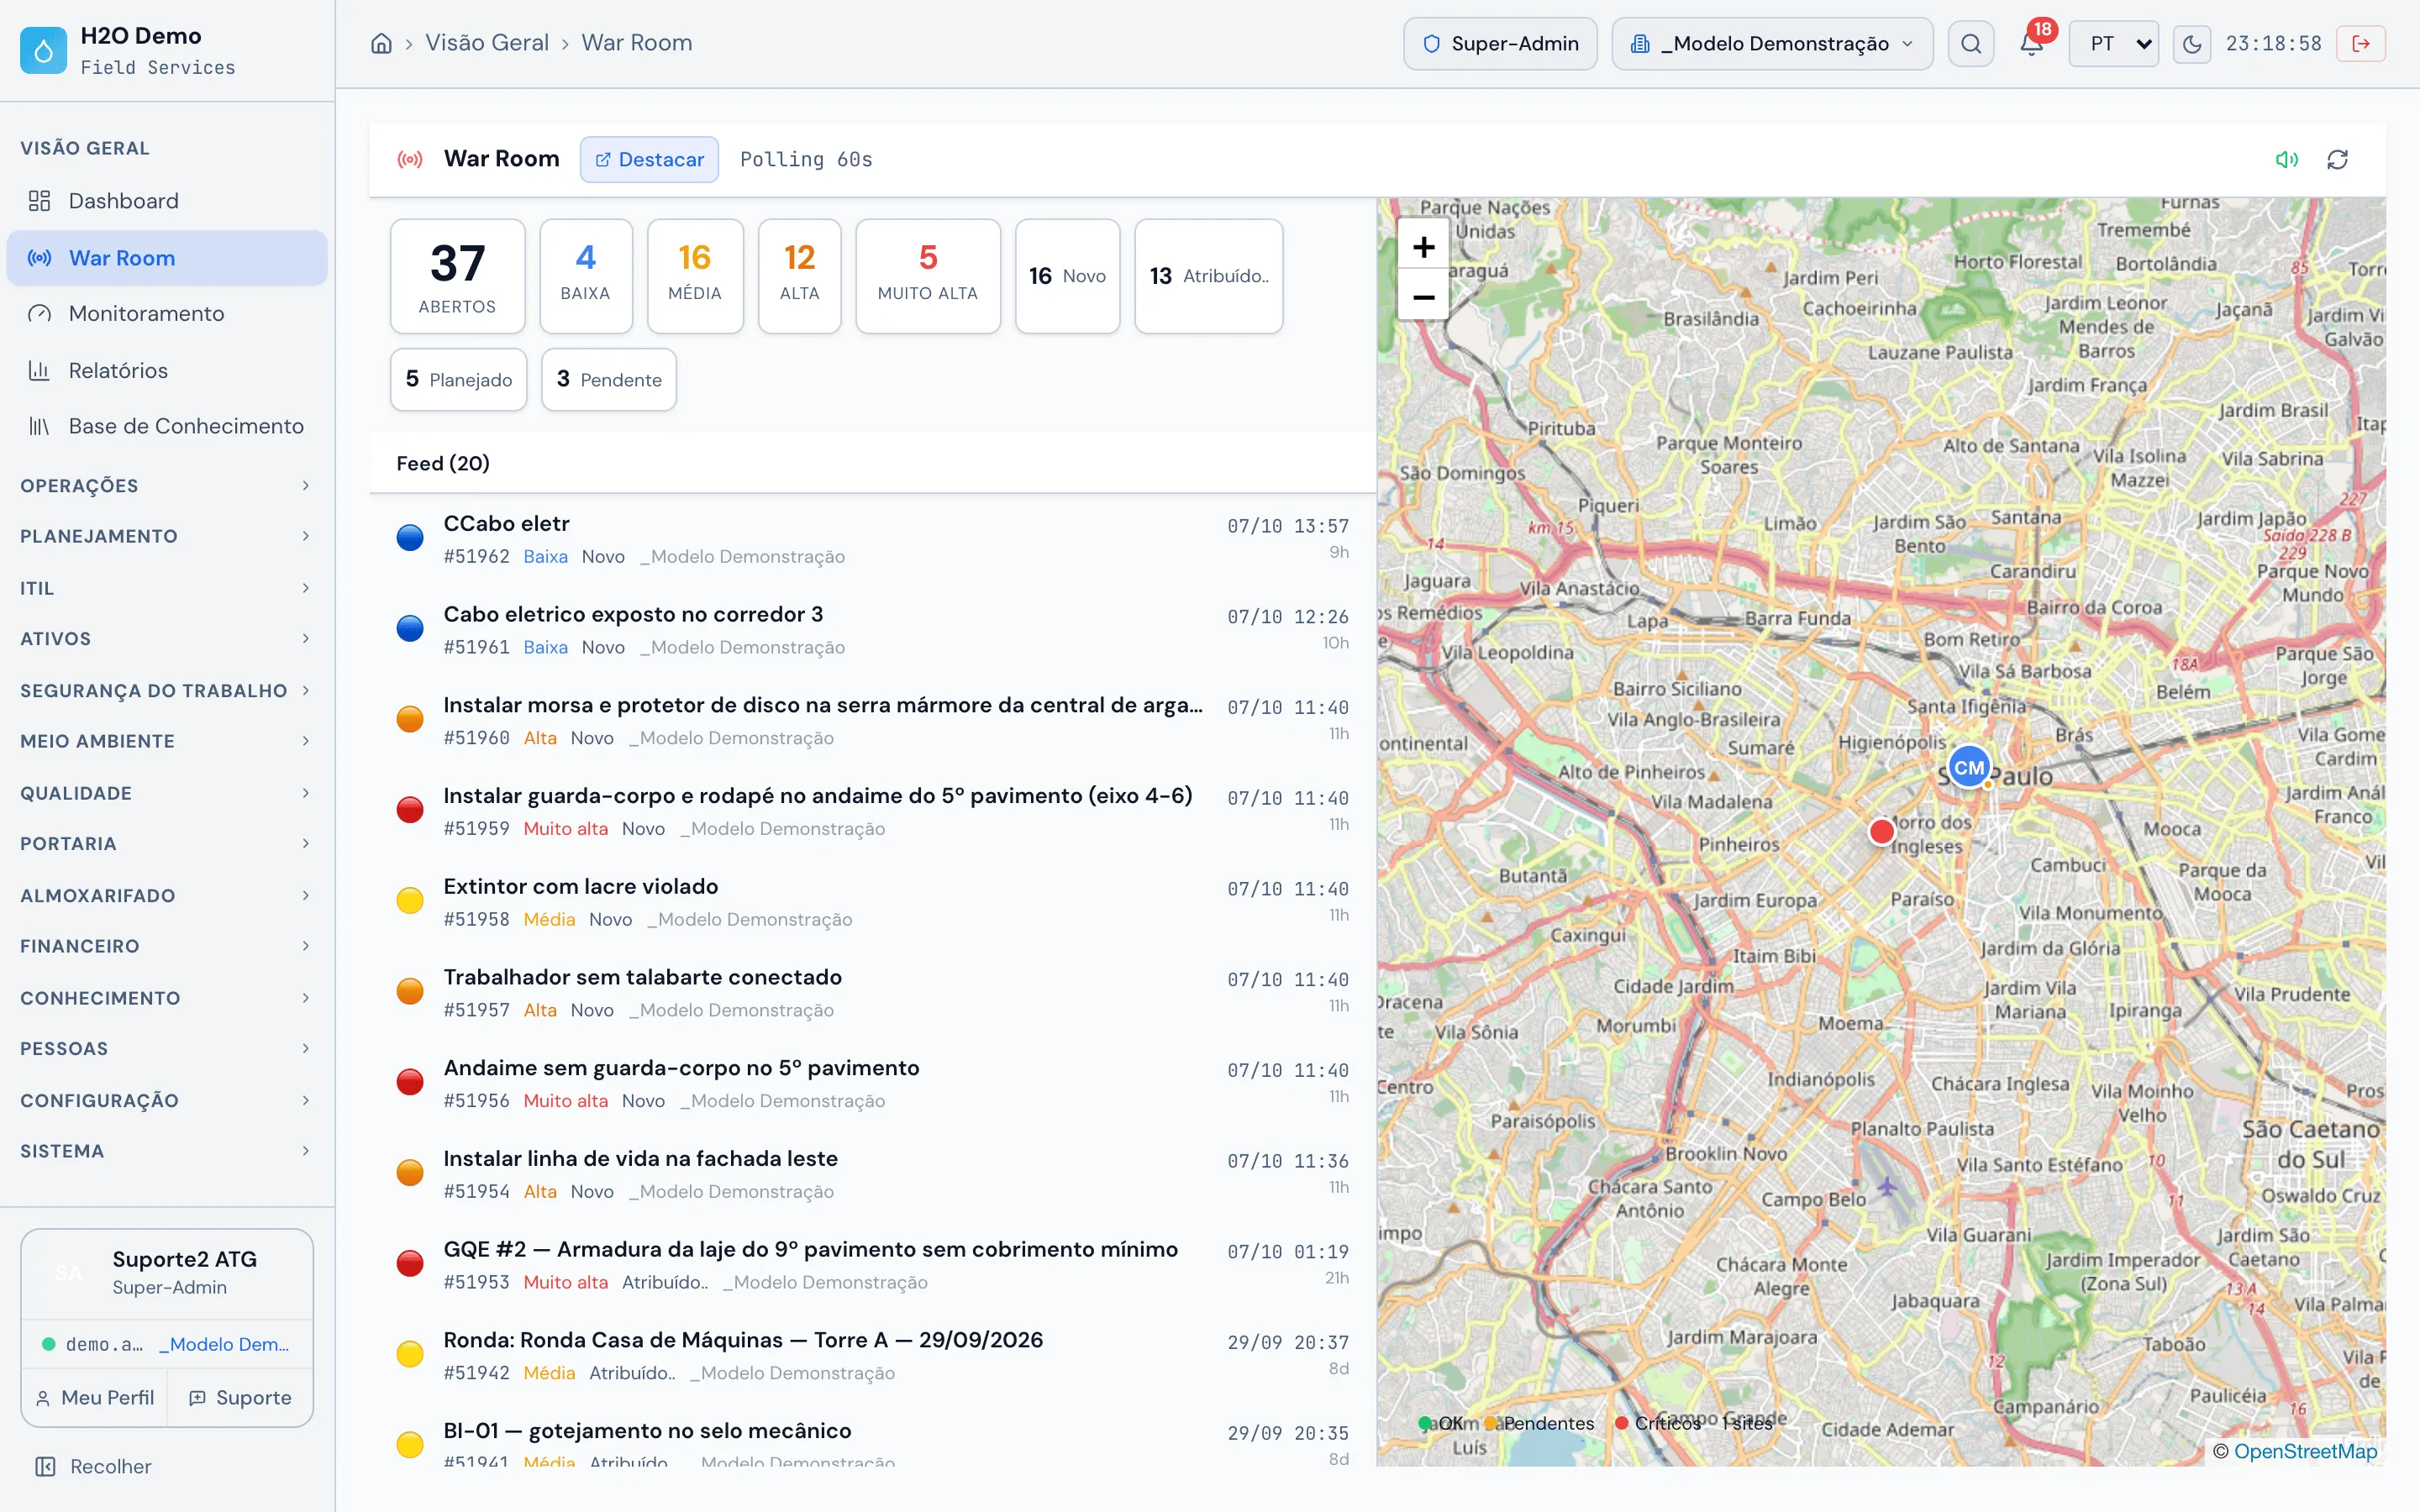Click the Super-Admin role button
This screenshot has height=1512, width=2420.
(1500, 44)
